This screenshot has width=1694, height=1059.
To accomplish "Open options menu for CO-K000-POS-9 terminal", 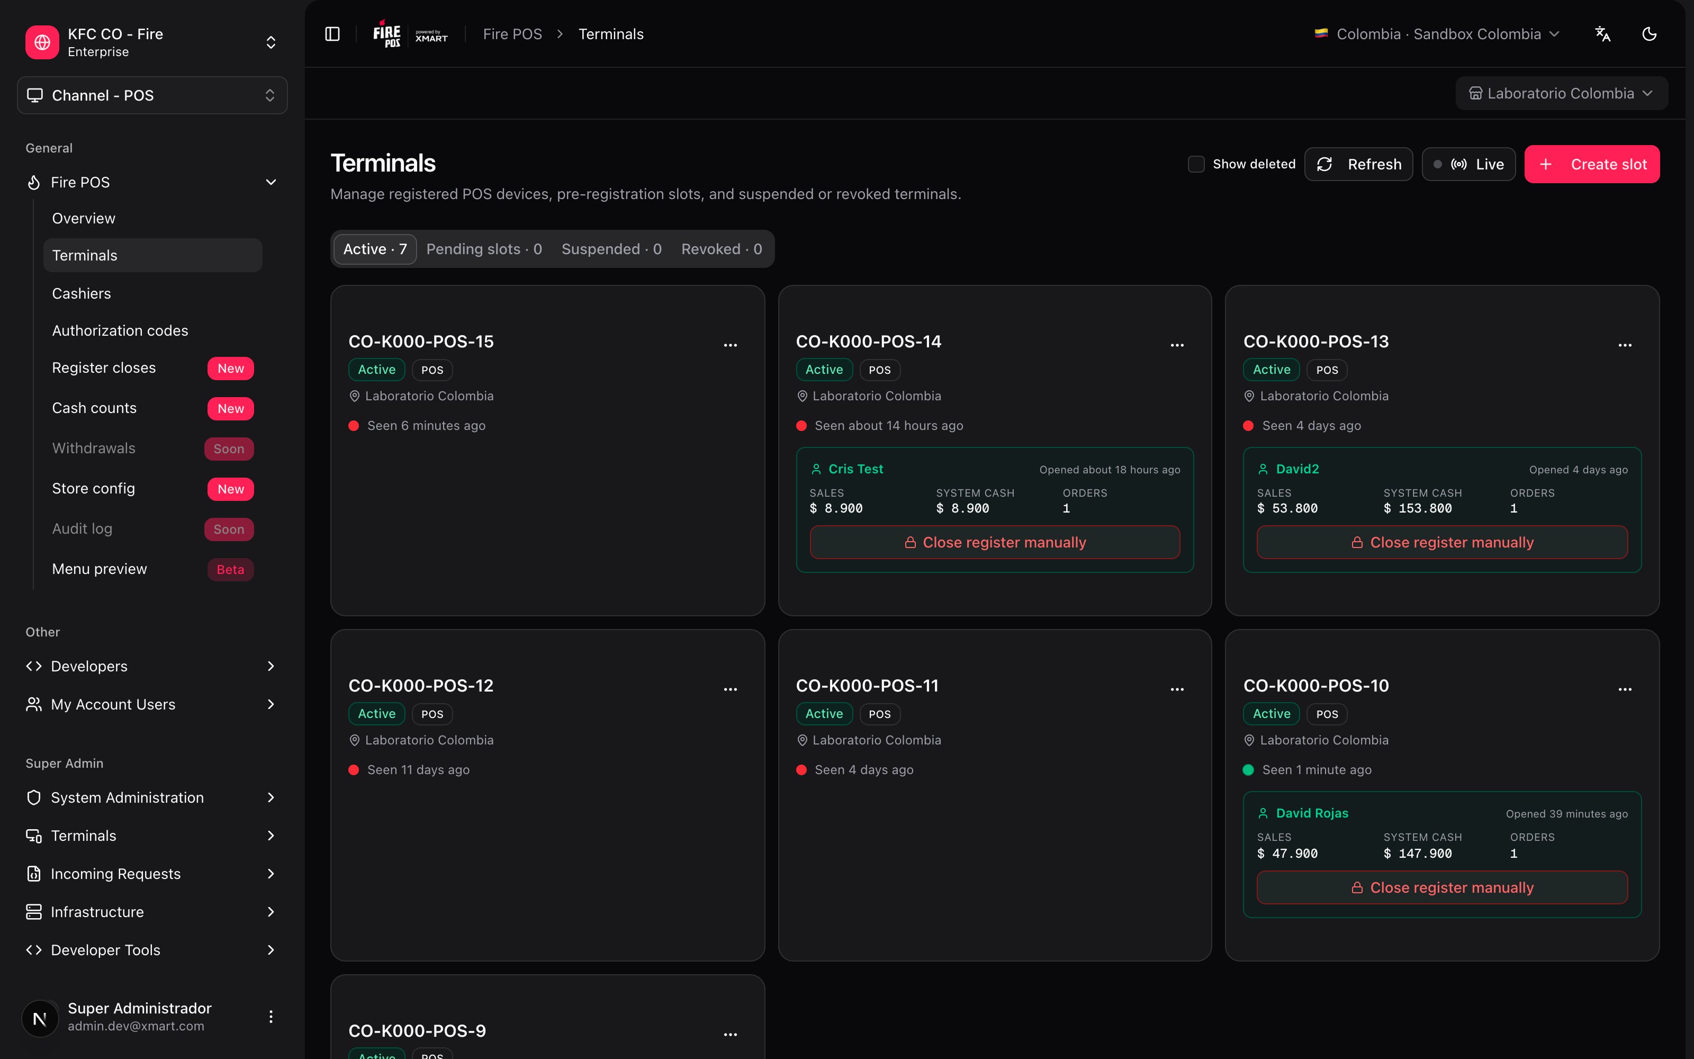I will pyautogui.click(x=730, y=1034).
